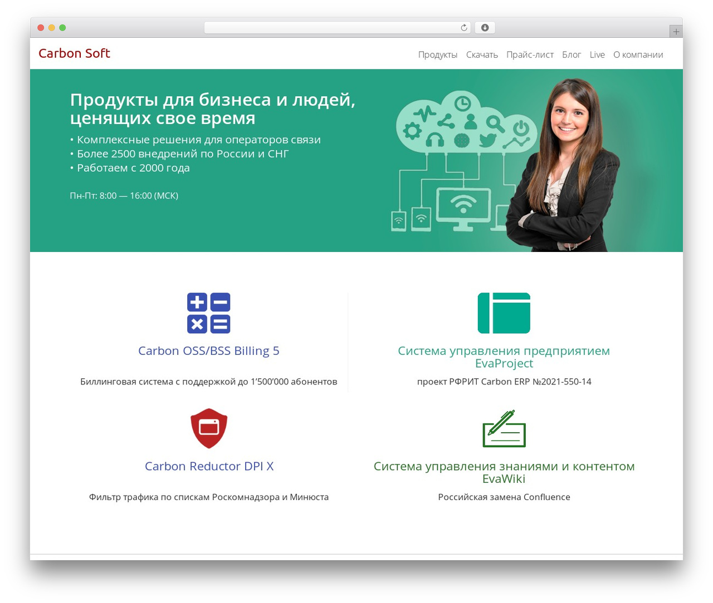
Task: Focus the browser address bar
Action: 338,28
